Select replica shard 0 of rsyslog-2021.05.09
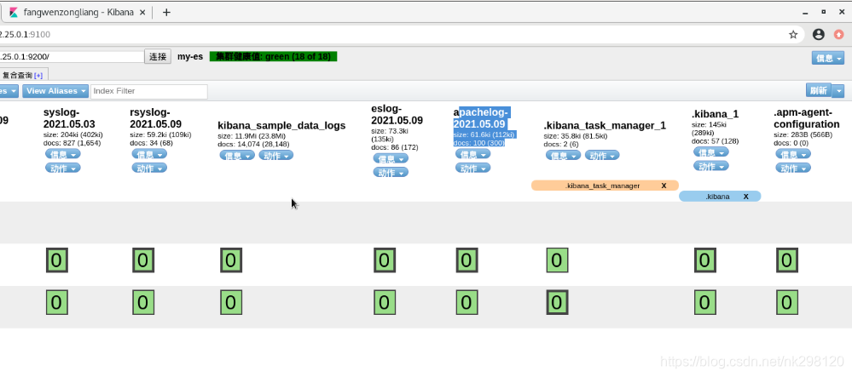The image size is (852, 377). [x=143, y=302]
